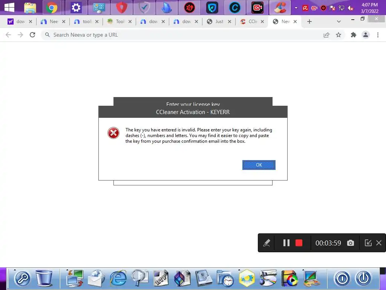Open Google Chrome from the taskbar

(x=52, y=8)
